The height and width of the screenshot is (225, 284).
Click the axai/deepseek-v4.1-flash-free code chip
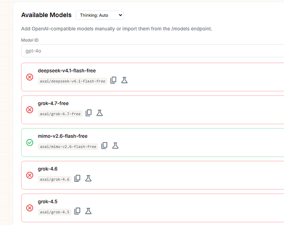coord(73,81)
